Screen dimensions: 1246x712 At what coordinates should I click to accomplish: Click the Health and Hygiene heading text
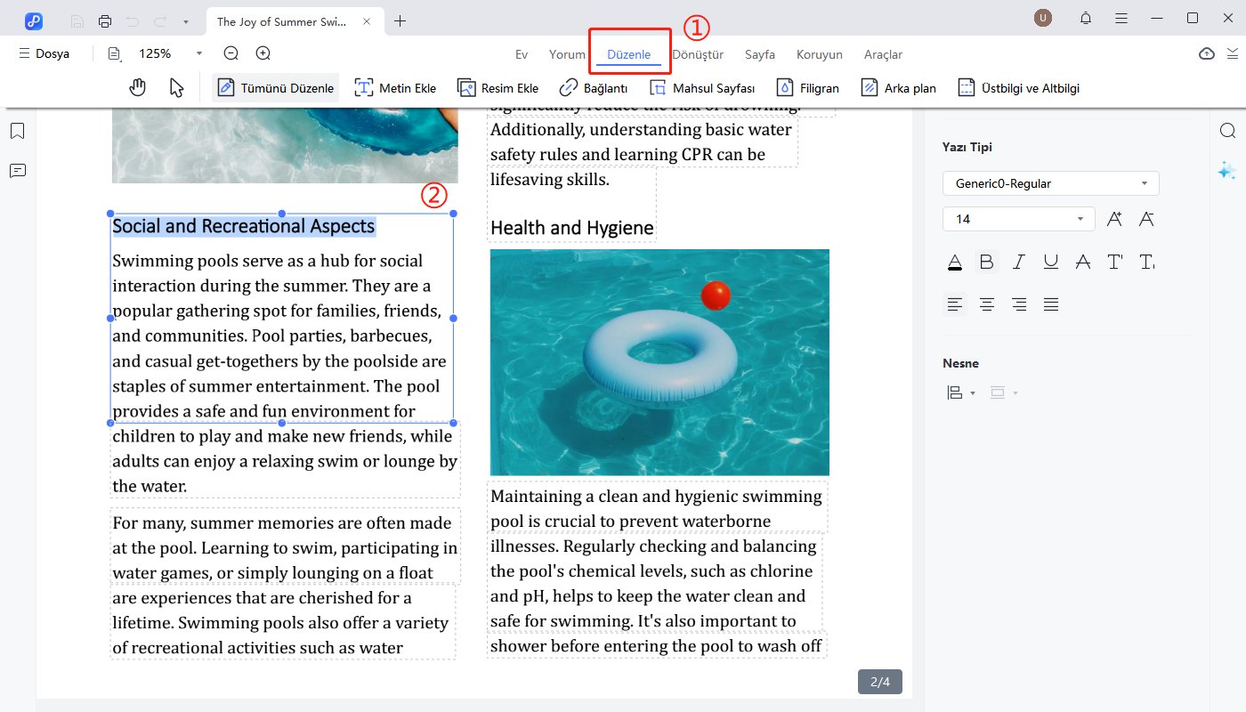[x=571, y=228]
